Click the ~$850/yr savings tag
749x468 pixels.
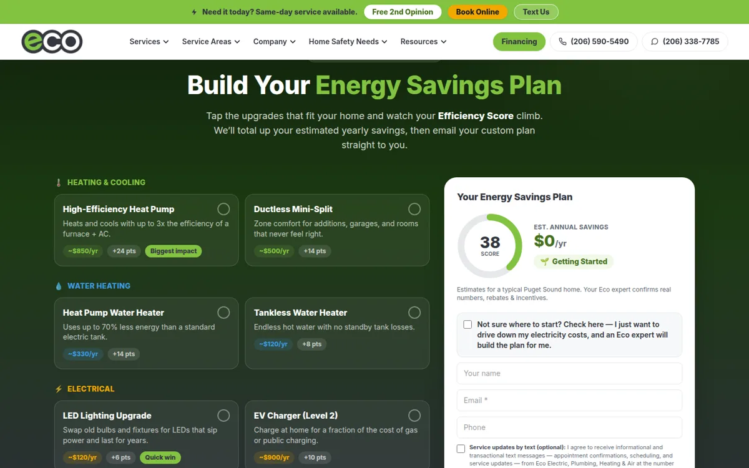click(83, 251)
